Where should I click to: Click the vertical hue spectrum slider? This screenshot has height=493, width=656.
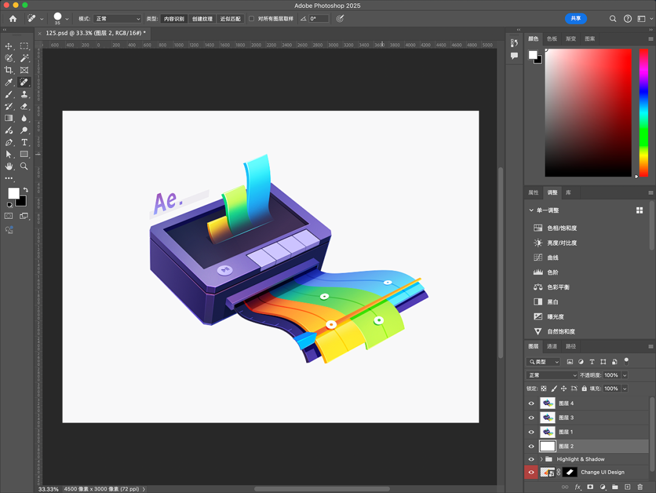[x=643, y=112]
